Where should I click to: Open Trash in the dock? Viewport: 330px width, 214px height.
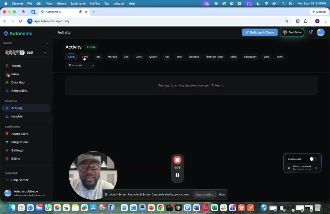click(x=317, y=208)
